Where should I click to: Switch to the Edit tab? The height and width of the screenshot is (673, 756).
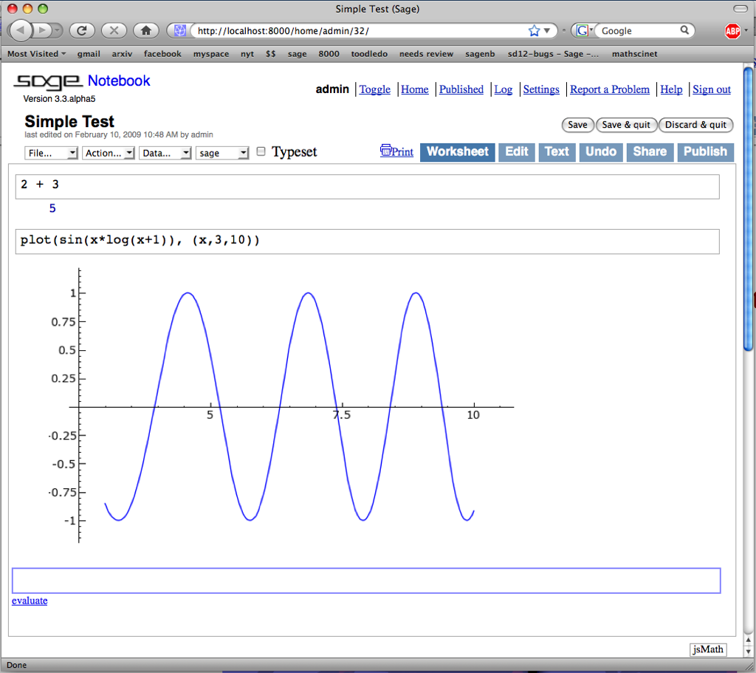click(x=517, y=152)
